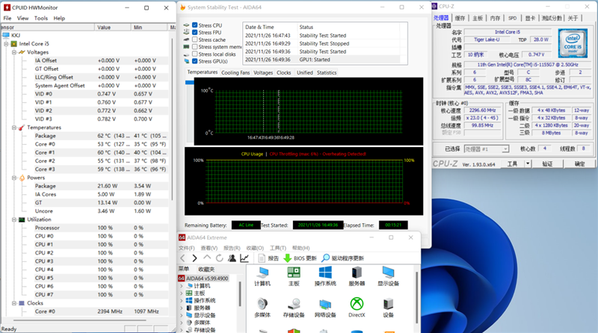
Task: Click the CPU-Z 验证 button
Action: click(547, 164)
